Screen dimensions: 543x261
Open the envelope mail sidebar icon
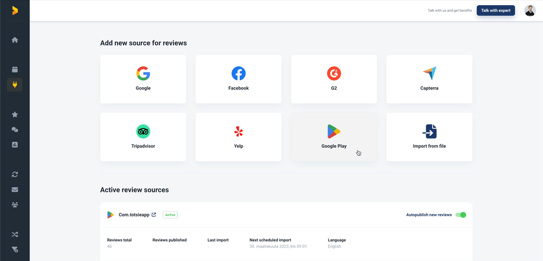click(15, 190)
